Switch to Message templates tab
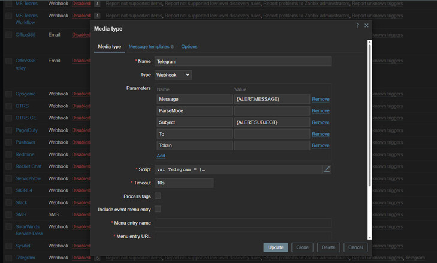437x263 pixels. [151, 47]
